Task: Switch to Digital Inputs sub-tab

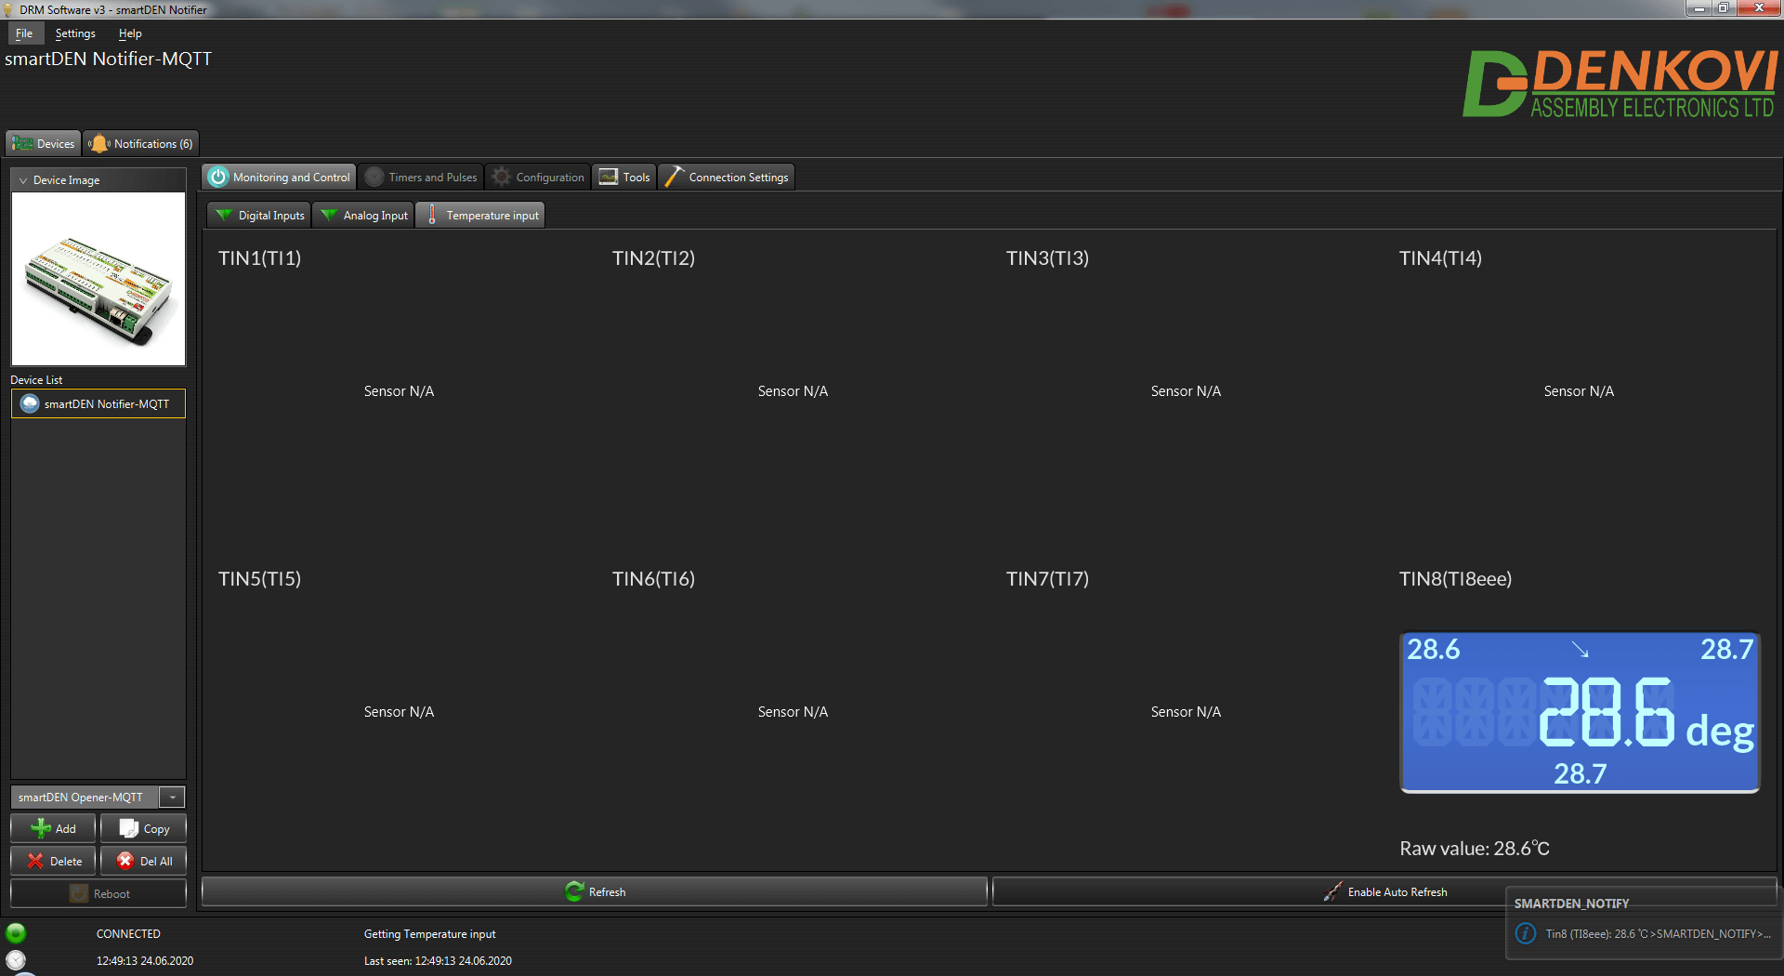Action: click(259, 215)
